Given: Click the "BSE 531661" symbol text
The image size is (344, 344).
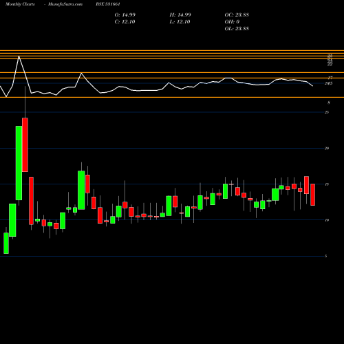Looking at the screenshot, I should click(x=108, y=4).
